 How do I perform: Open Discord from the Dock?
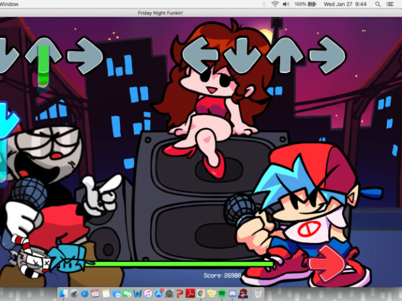(x=232, y=293)
